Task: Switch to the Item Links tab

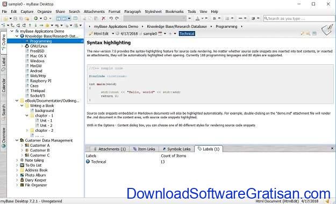Action: pyautogui.click(x=144, y=149)
